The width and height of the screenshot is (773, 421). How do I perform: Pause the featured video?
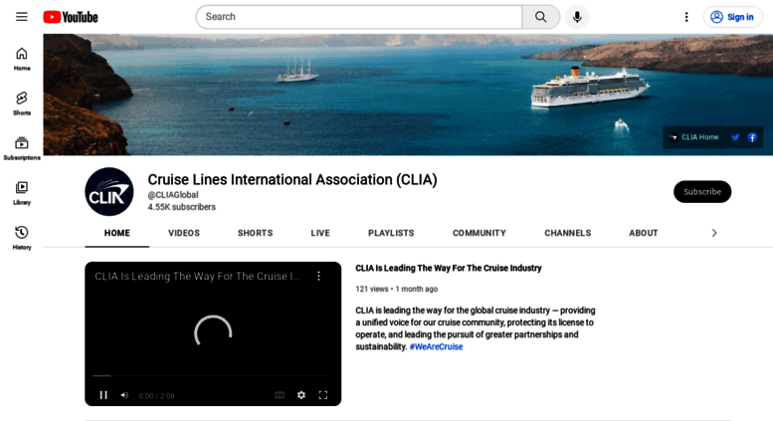point(103,395)
